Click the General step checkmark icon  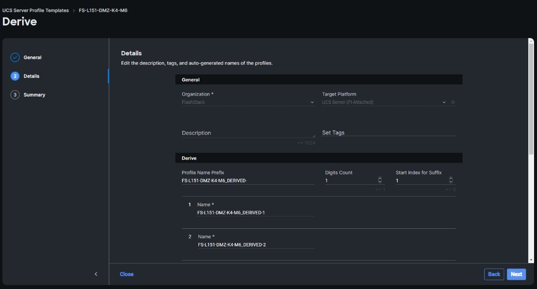(x=15, y=57)
